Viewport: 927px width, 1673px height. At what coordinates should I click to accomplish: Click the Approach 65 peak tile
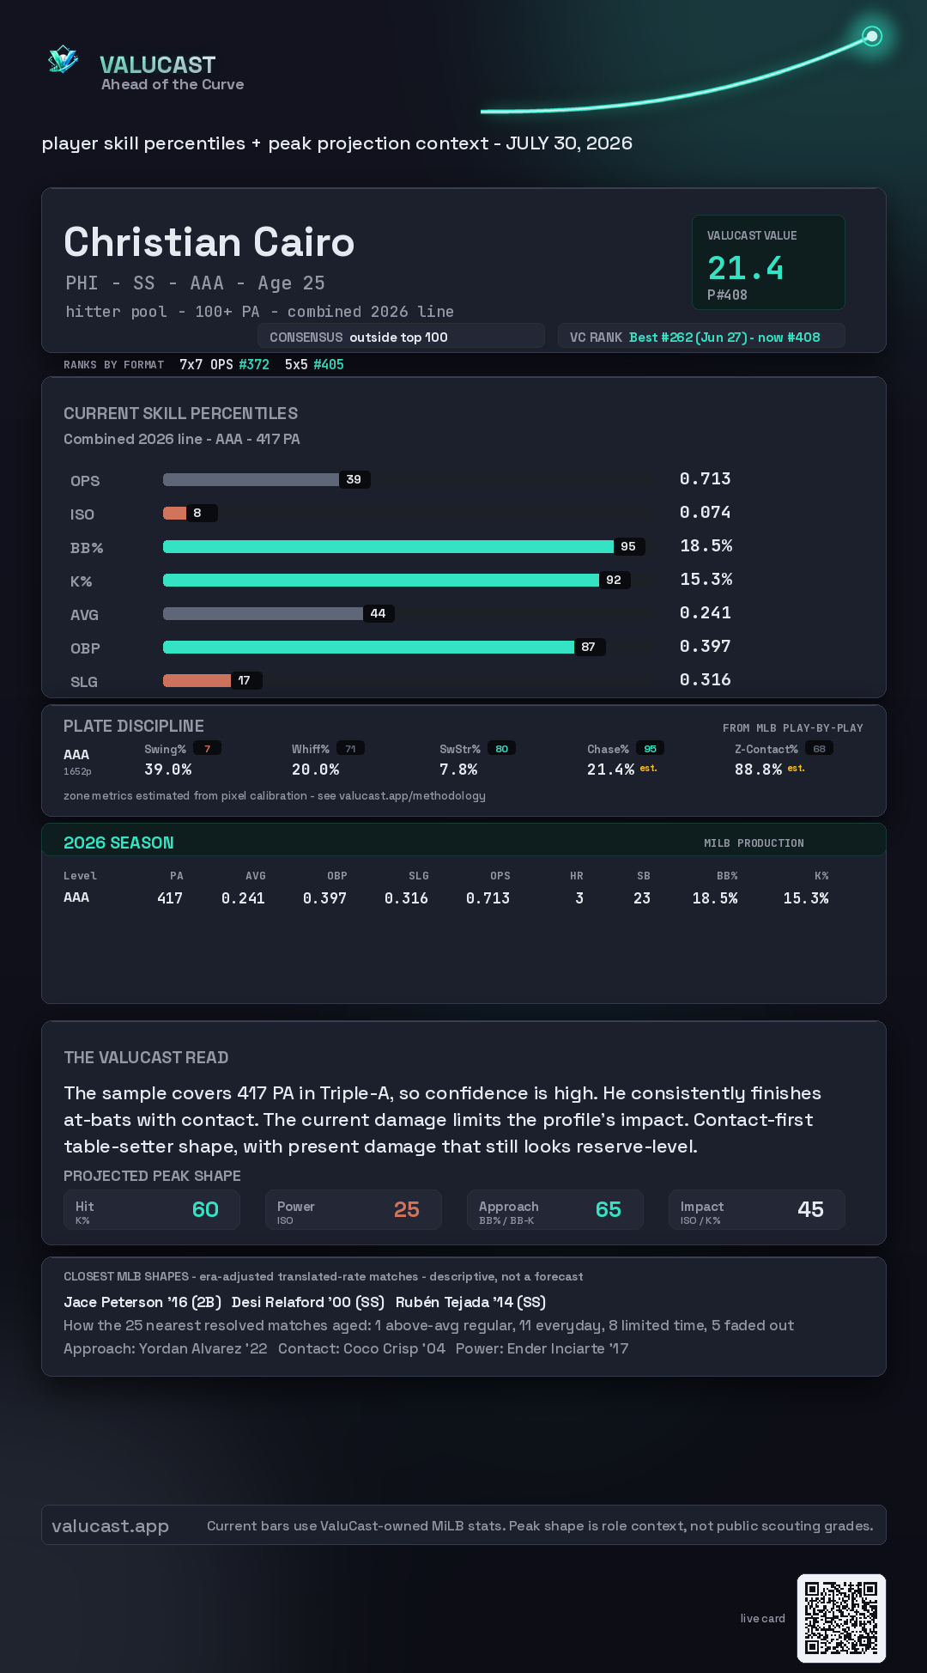(x=555, y=1209)
